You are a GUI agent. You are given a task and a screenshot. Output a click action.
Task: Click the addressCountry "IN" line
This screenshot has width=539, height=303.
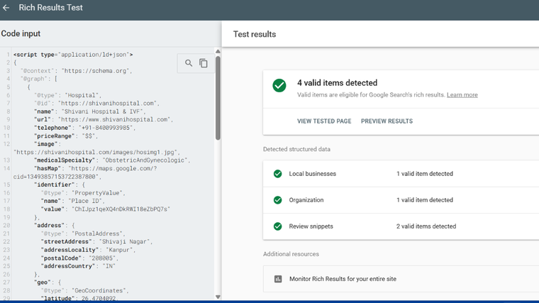click(78, 266)
